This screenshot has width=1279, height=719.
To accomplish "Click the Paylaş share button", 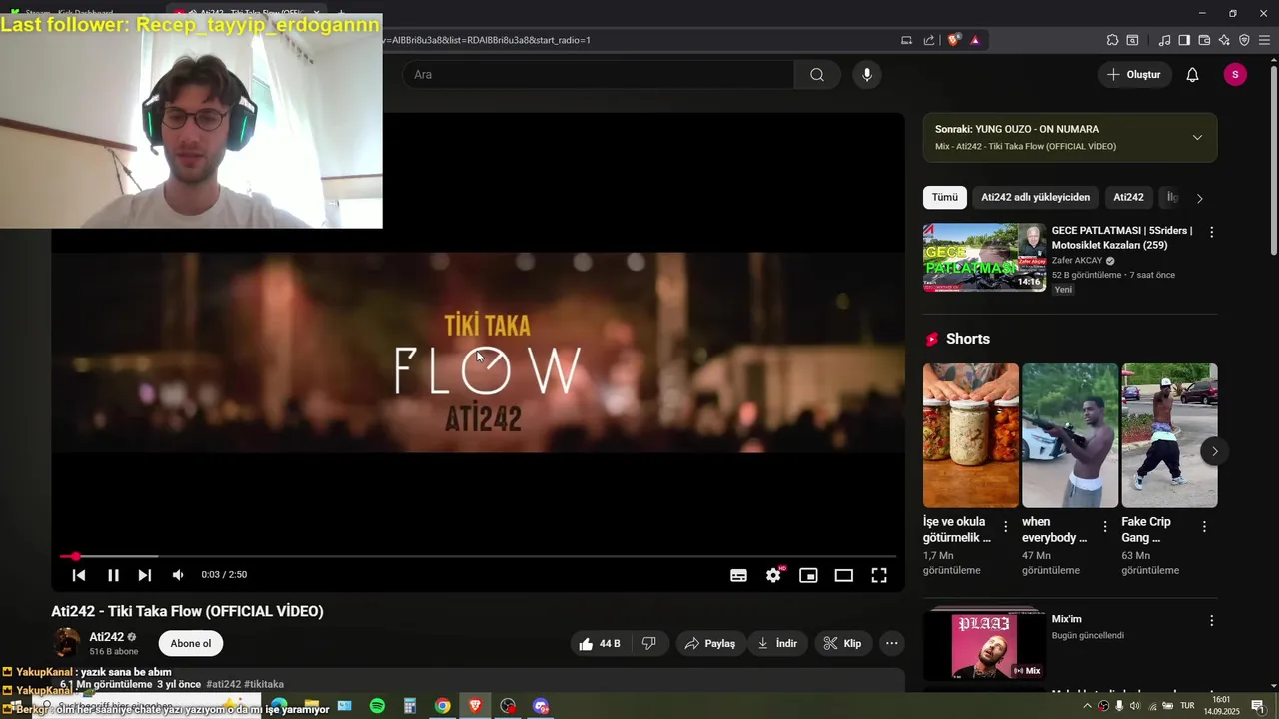I will (710, 644).
